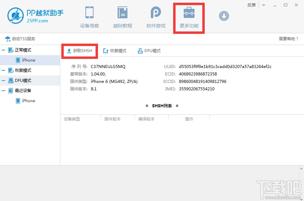304x201 pixels.
Task: Select iPhone under 最近设备
Action: coord(28,100)
